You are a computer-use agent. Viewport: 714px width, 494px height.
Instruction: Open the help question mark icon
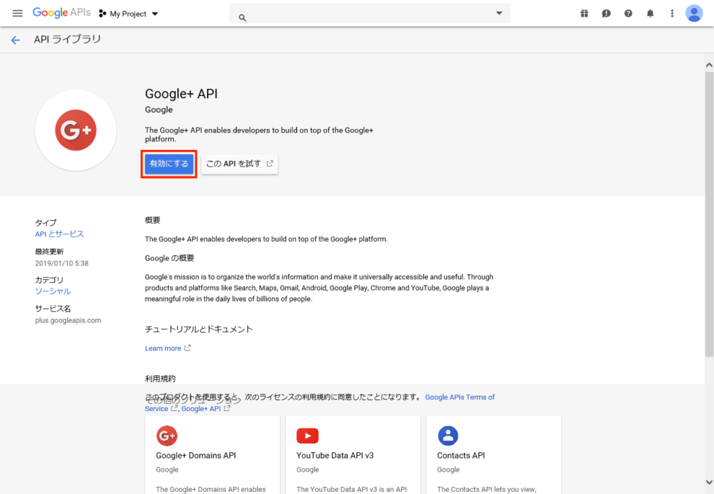pos(628,13)
